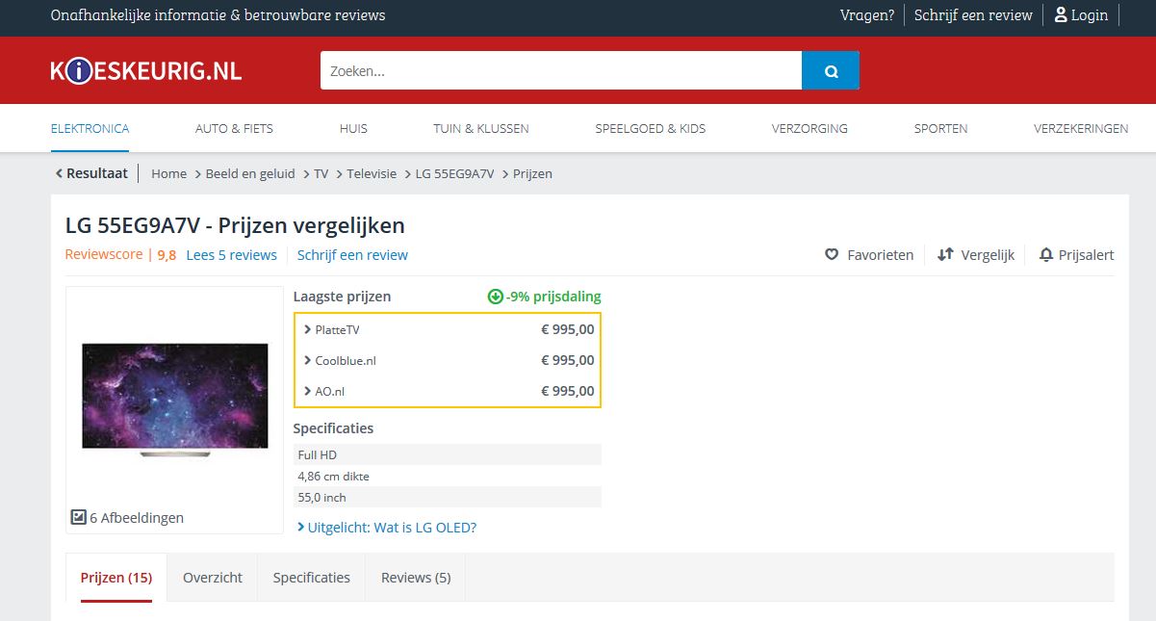Click the green price drop arrow icon

coord(496,297)
